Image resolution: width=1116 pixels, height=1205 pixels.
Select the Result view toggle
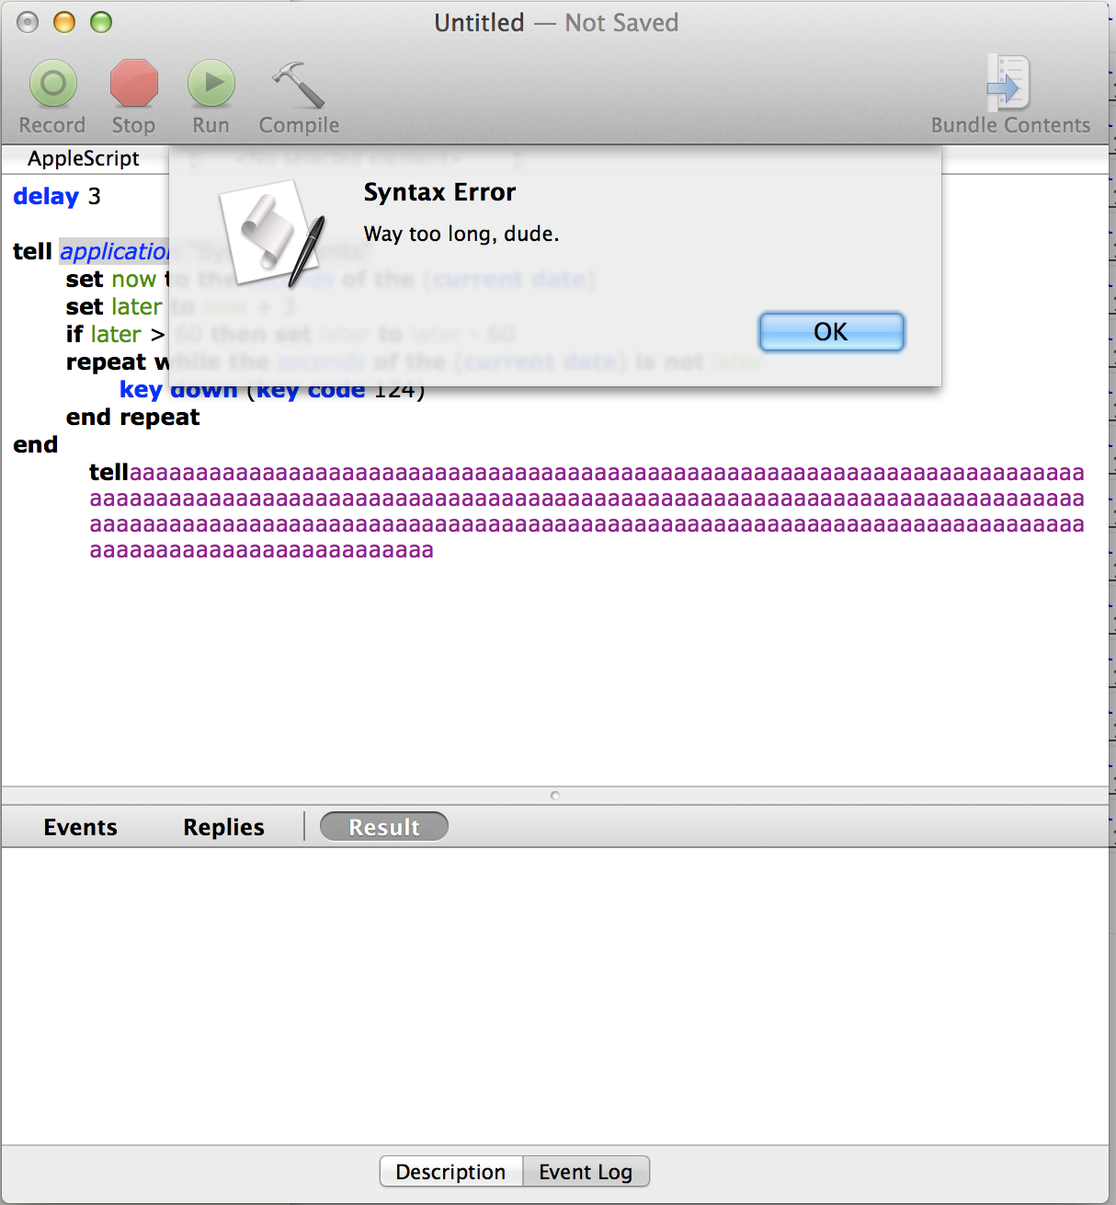click(383, 827)
